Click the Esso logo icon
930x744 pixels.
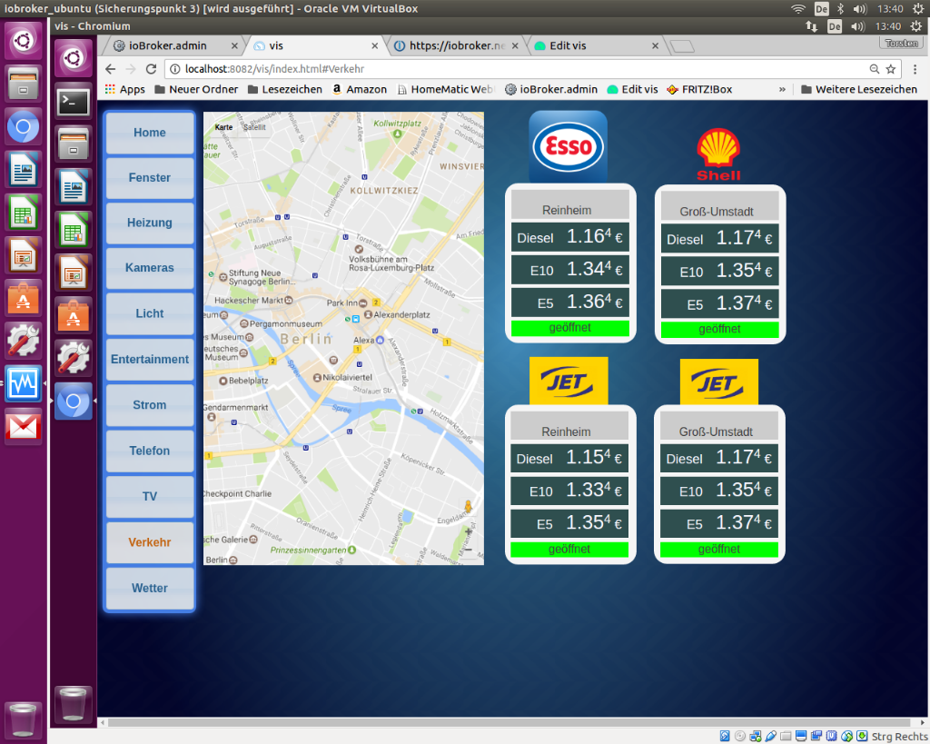point(568,146)
